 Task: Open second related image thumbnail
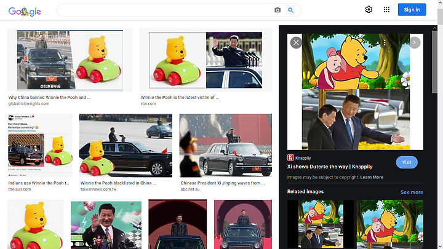390,224
